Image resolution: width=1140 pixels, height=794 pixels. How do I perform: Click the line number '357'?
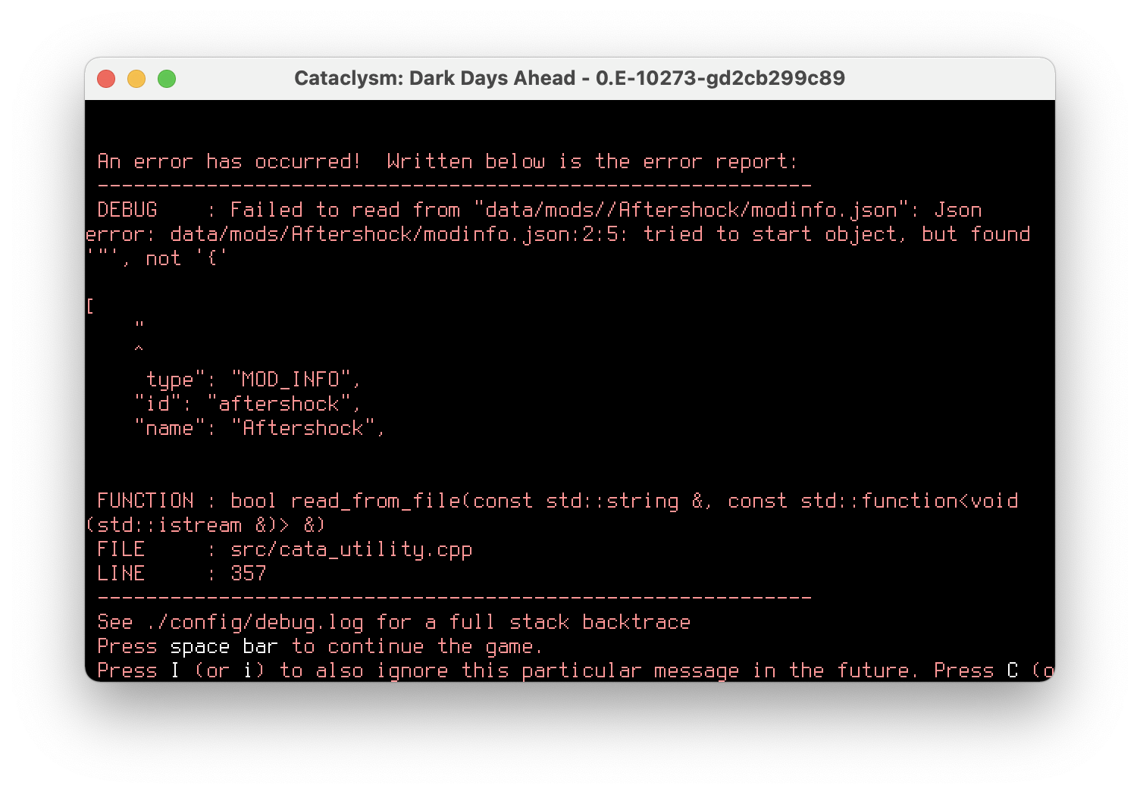pyautogui.click(x=249, y=574)
